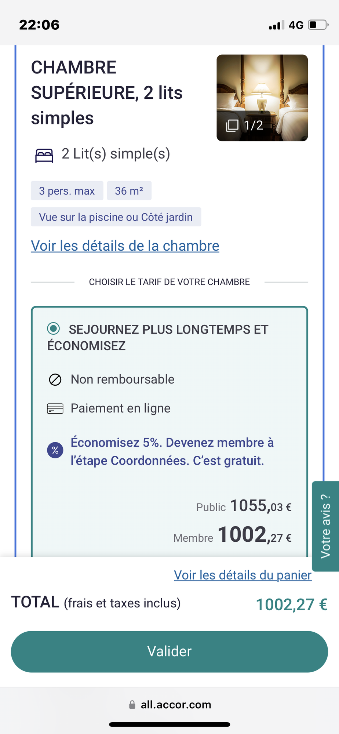
Task: Tap the photo gallery counter icon 1/2
Action: click(x=232, y=126)
